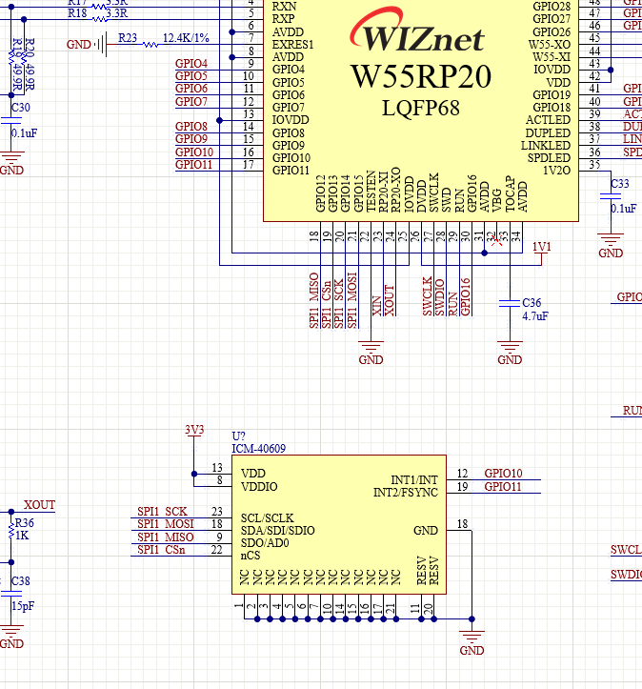This screenshot has width=642, height=689.
Task: Click the WIZnet logo on the chip
Action: point(417,30)
